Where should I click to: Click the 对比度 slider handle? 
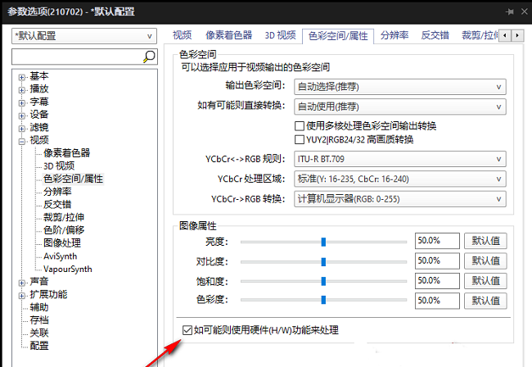pos(323,262)
